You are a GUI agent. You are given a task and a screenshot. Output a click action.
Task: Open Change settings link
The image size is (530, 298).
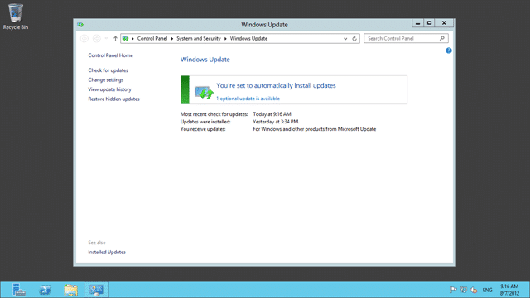[x=106, y=79]
